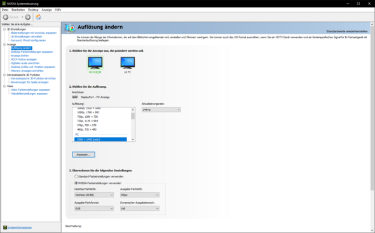Open the Aktualisierungsrate dropdown showing 144 Hz

(x=161, y=109)
